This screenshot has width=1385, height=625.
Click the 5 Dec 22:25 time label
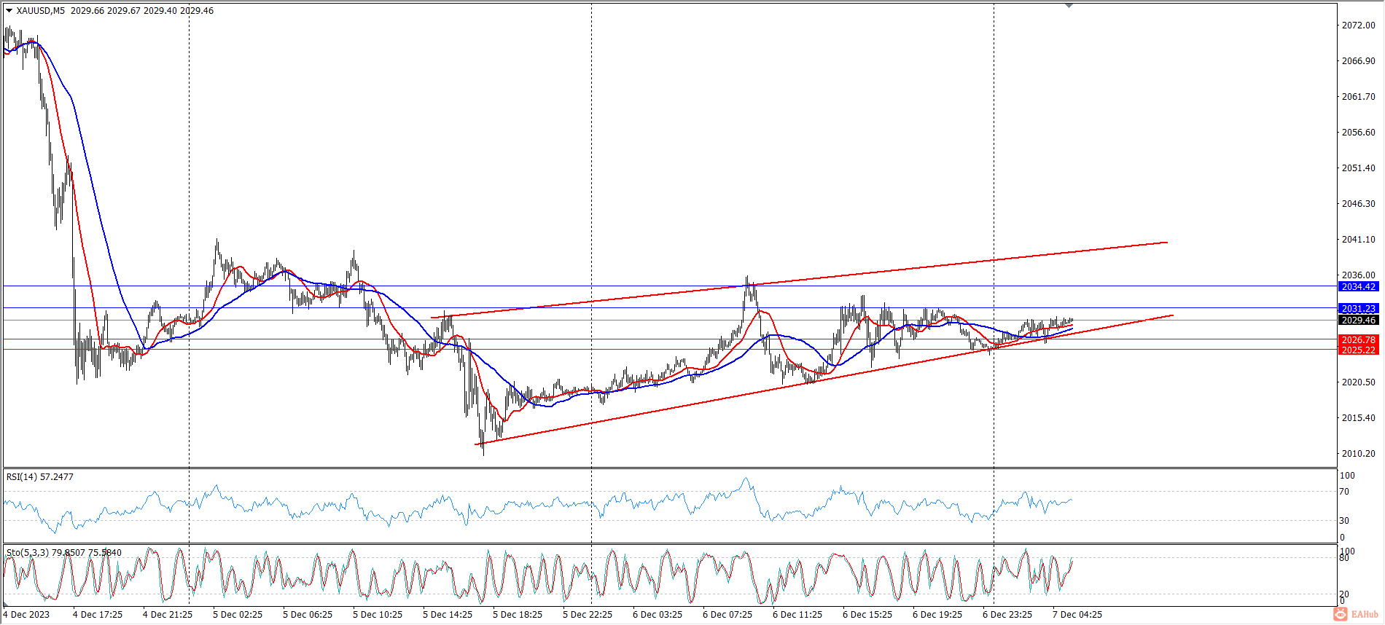[588, 615]
